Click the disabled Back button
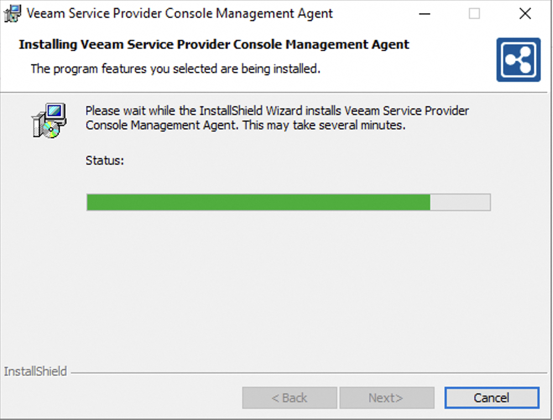Viewport: 553px width, 420px height. point(289,397)
